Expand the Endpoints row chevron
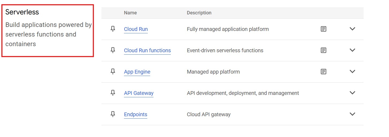 coord(352,114)
